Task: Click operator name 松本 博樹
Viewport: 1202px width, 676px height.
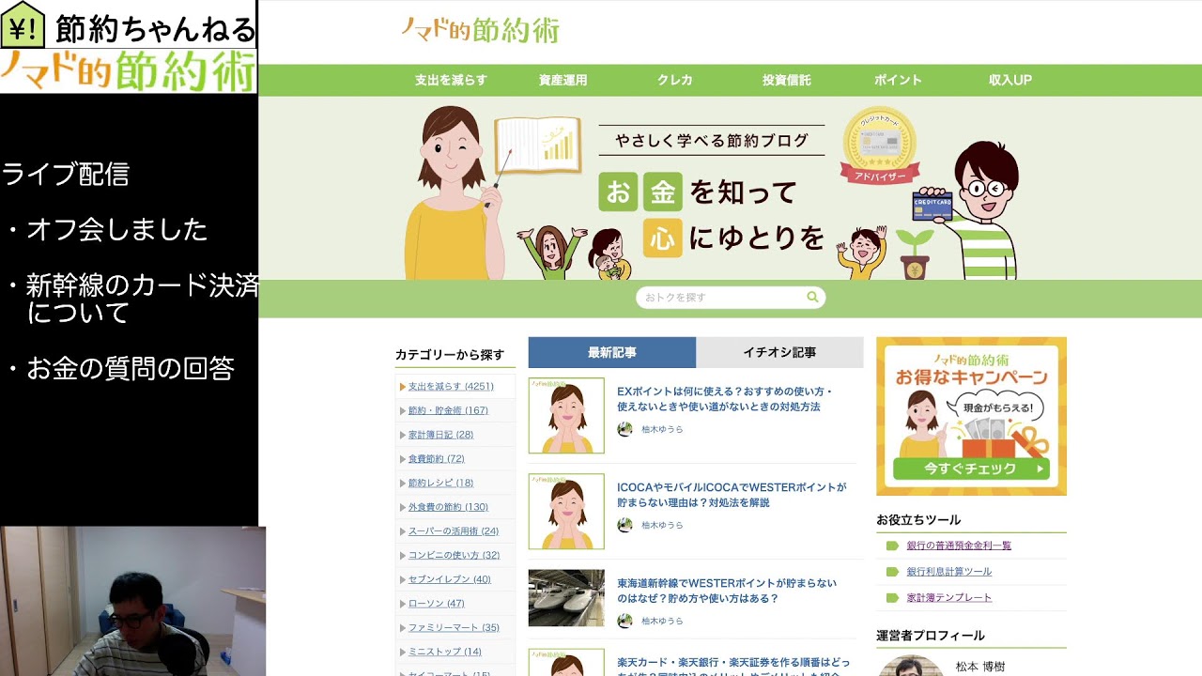Action: point(980,667)
